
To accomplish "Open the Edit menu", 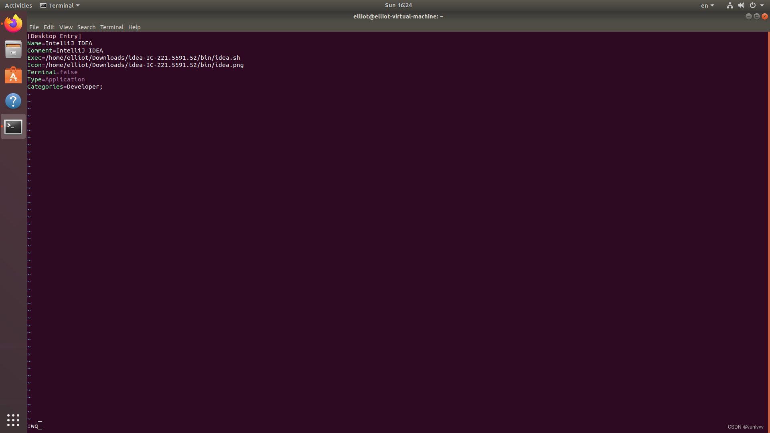I will [x=49, y=27].
